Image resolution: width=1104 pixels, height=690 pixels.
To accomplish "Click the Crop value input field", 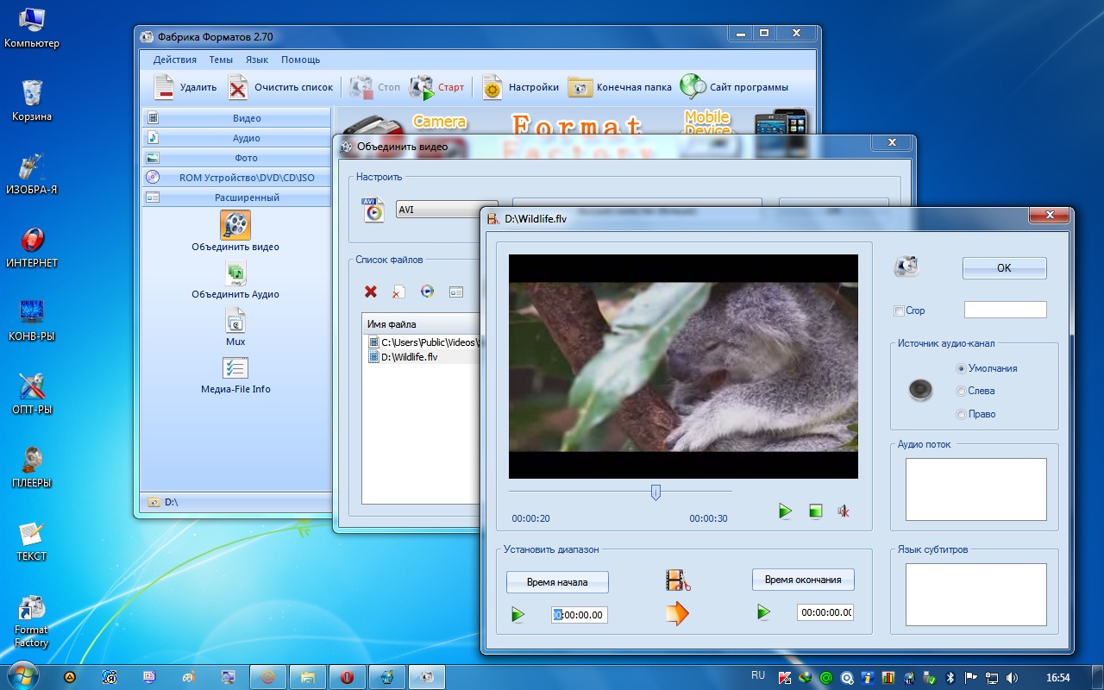I will [x=1005, y=310].
